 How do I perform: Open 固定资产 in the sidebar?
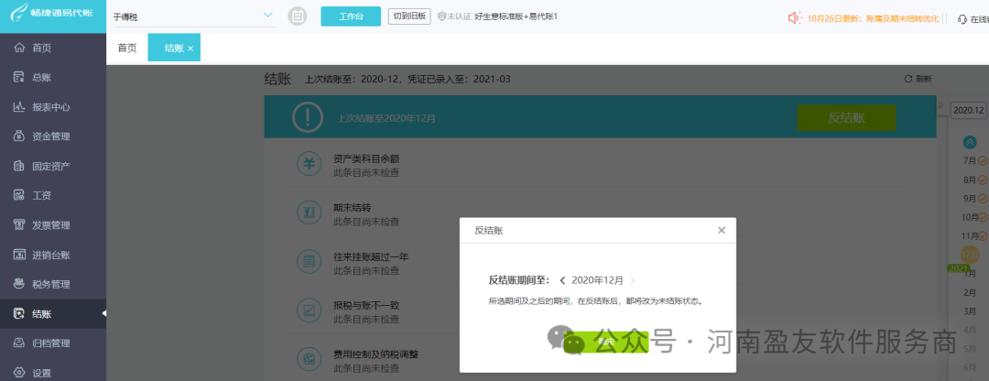[x=53, y=167]
